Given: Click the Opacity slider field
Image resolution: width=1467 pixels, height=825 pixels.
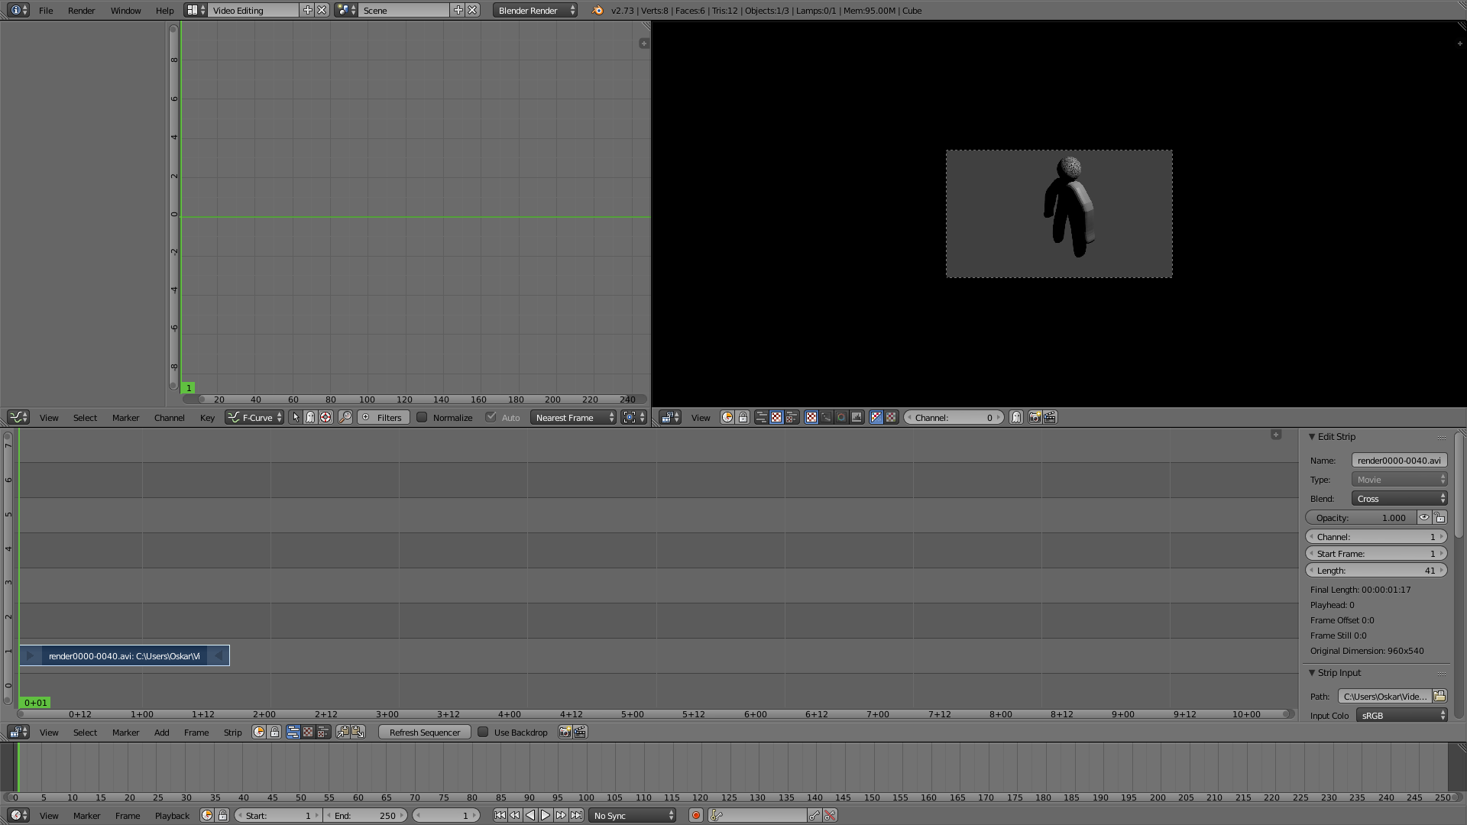Looking at the screenshot, I should [1360, 517].
